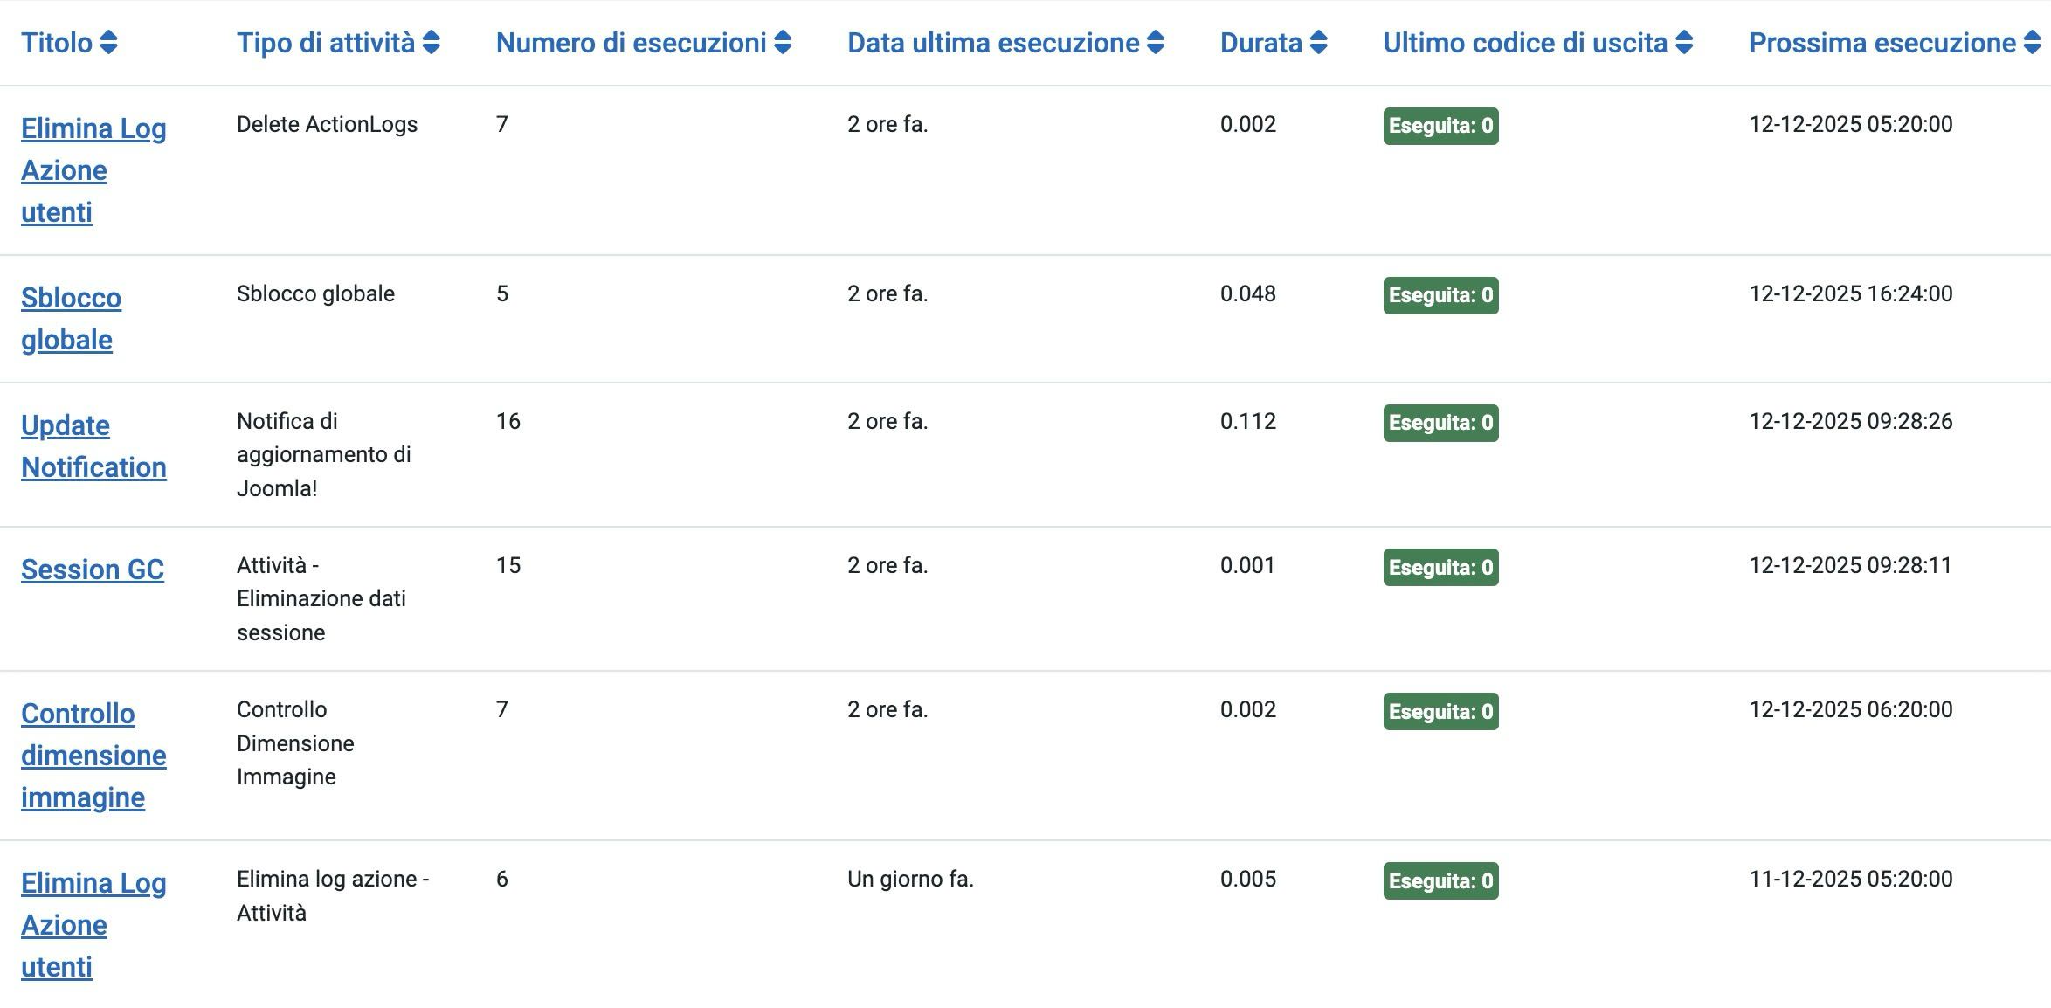This screenshot has height=1008, width=2051.
Task: Sort by Durata column header text
Action: click(x=1260, y=43)
